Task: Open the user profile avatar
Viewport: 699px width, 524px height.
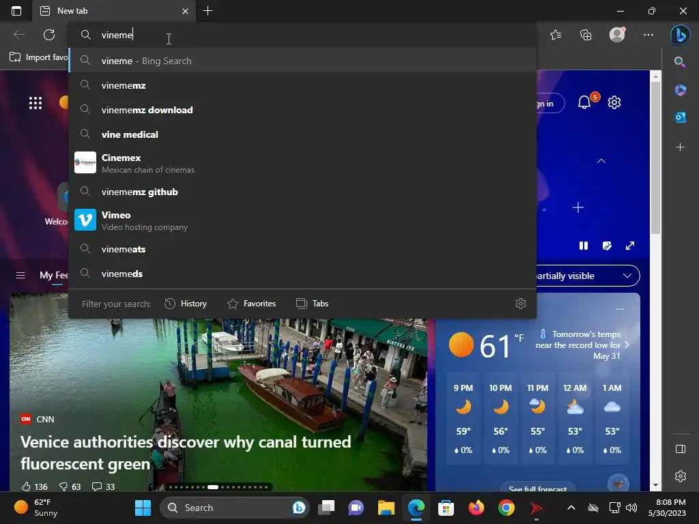Action: coord(617,34)
